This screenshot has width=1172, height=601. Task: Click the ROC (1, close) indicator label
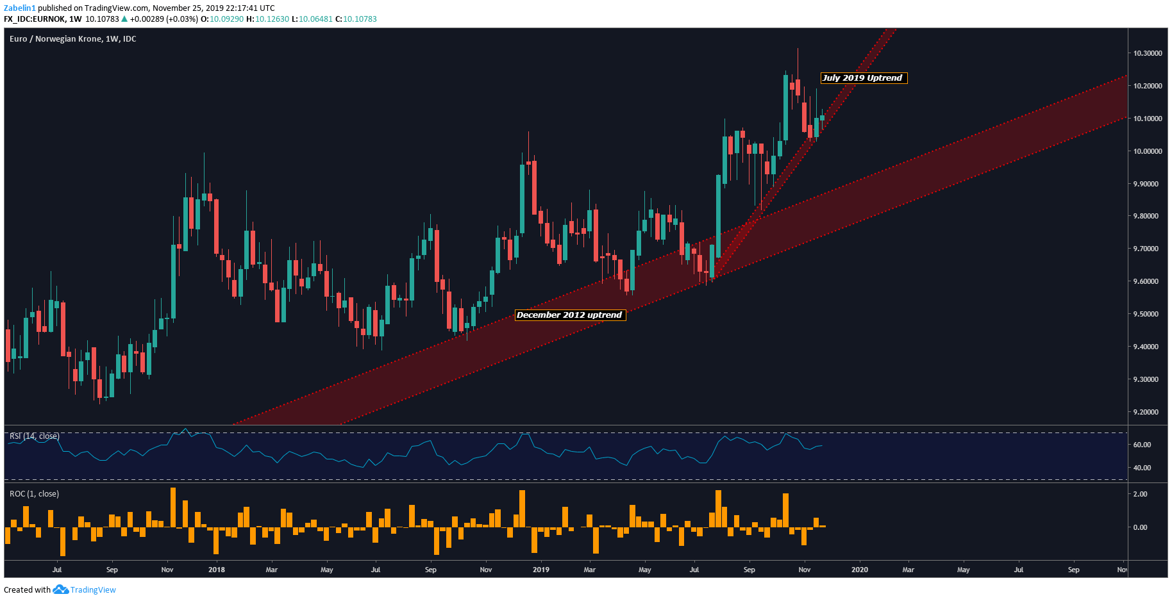tap(35, 494)
